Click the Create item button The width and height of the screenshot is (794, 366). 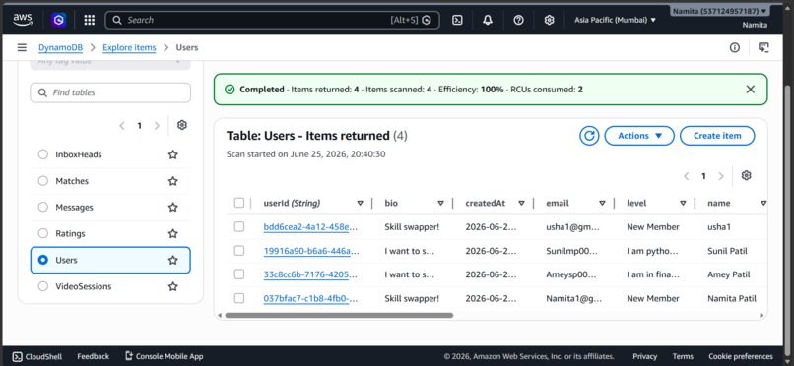click(717, 136)
